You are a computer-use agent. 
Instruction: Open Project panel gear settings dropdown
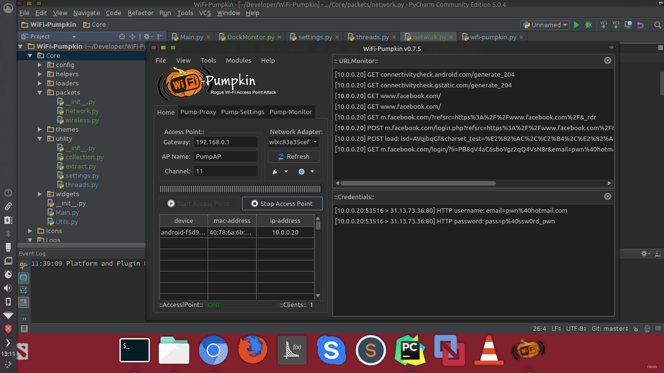pyautogui.click(x=148, y=36)
